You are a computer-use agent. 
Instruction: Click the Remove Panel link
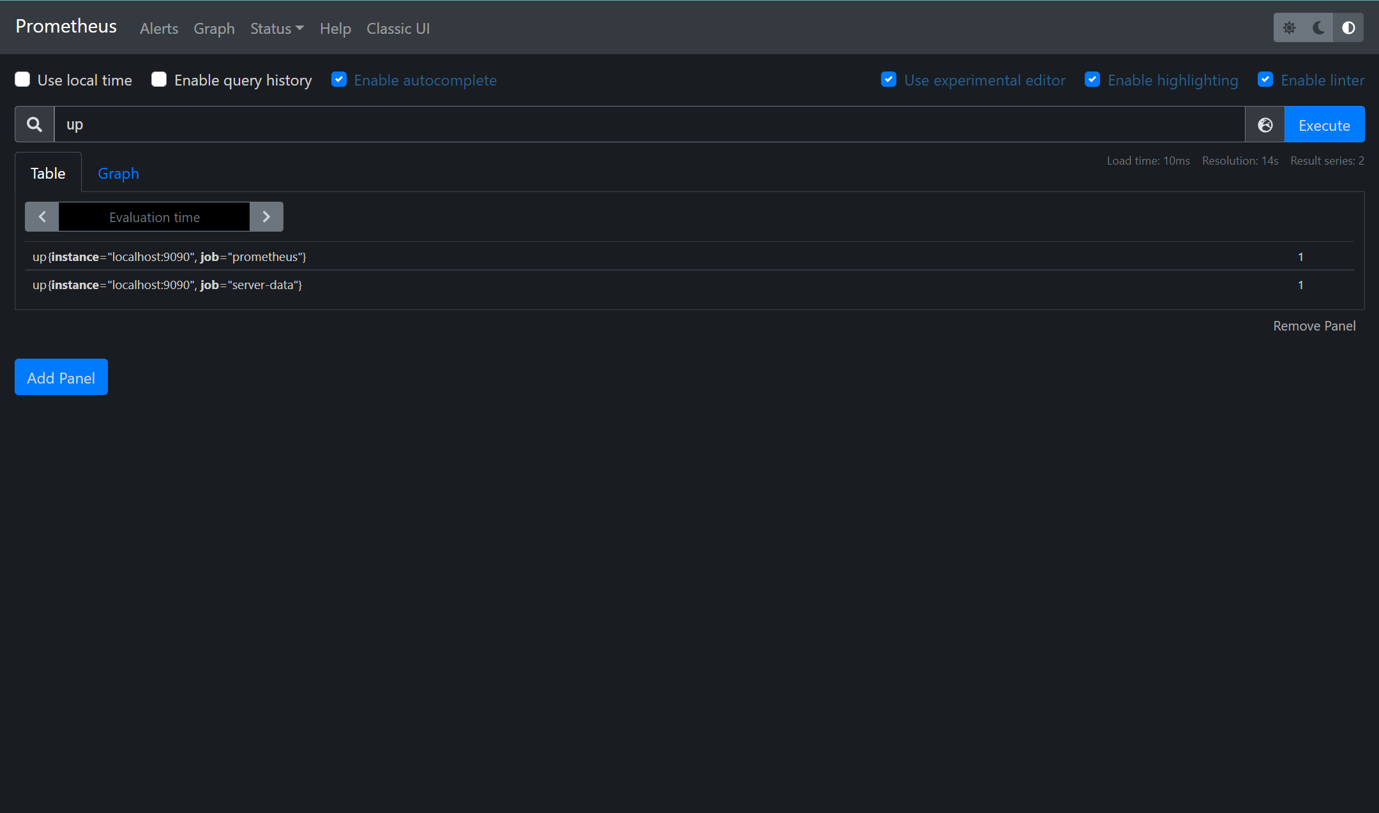coord(1314,326)
